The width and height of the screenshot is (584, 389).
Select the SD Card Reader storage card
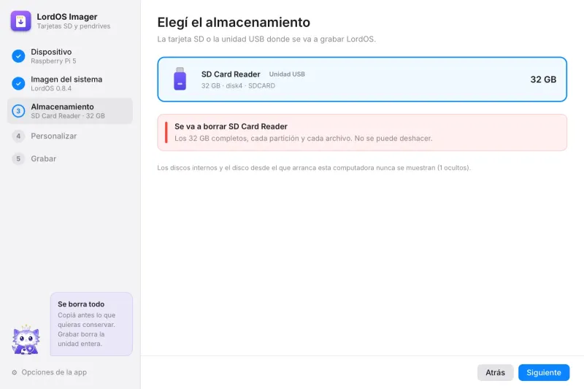point(362,80)
